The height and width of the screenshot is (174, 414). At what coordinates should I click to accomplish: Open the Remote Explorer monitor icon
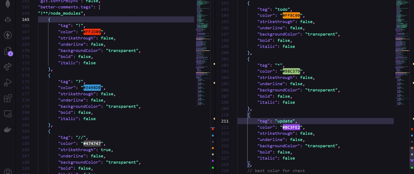coord(7,114)
